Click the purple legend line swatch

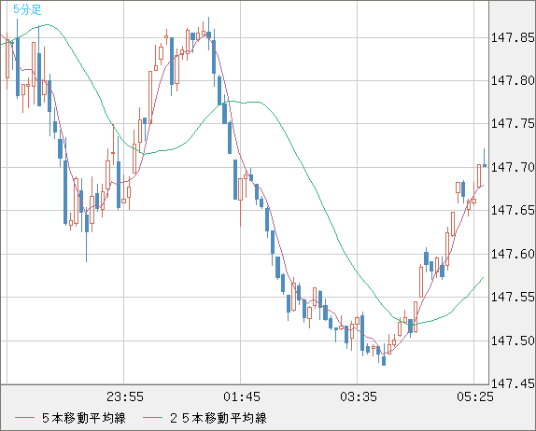(24, 418)
